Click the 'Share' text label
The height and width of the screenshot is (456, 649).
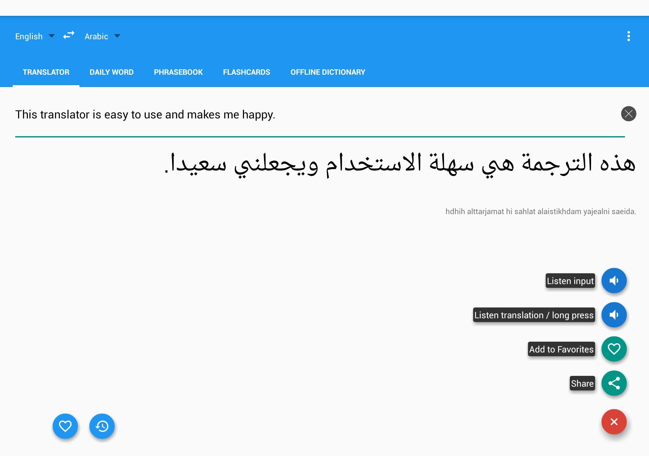pyautogui.click(x=582, y=383)
